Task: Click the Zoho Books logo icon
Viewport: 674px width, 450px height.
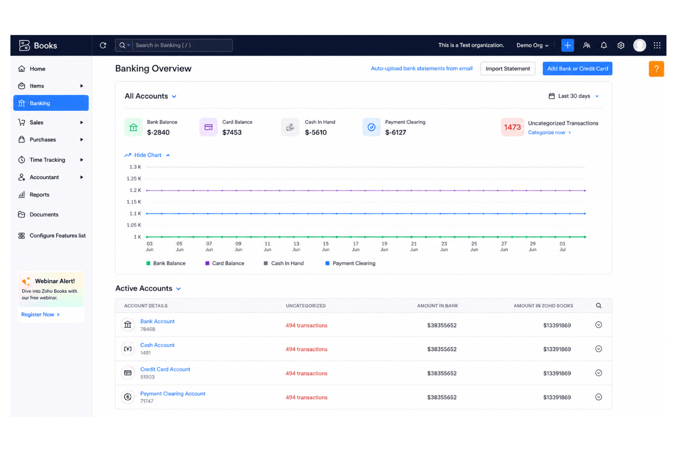Action: [x=24, y=45]
